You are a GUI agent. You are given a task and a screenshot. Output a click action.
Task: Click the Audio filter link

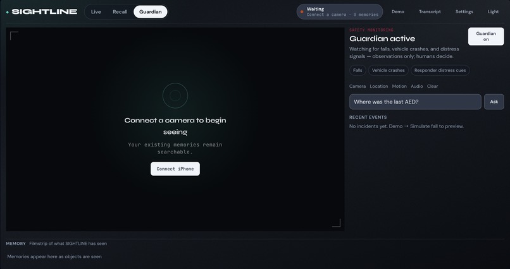pyautogui.click(x=416, y=87)
